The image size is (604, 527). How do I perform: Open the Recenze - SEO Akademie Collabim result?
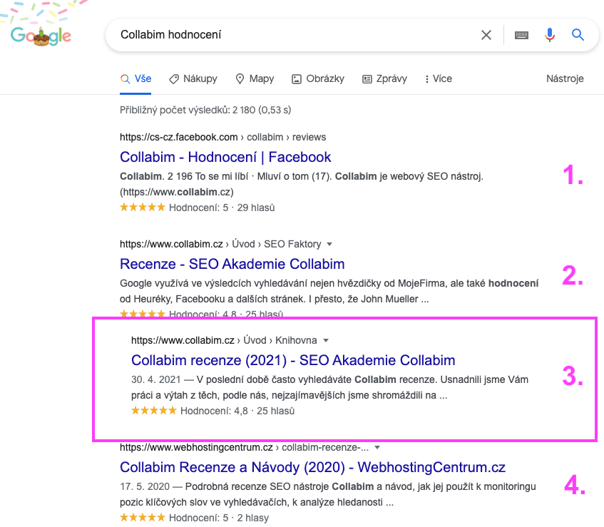pyautogui.click(x=232, y=265)
